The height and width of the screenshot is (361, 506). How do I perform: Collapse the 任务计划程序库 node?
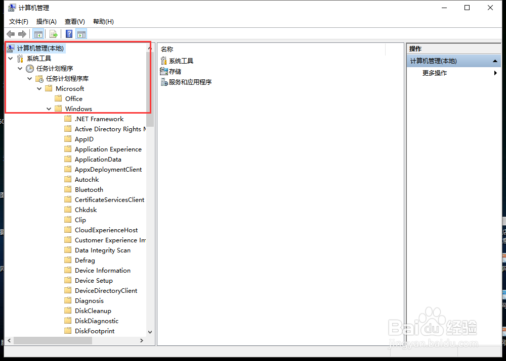pos(30,79)
